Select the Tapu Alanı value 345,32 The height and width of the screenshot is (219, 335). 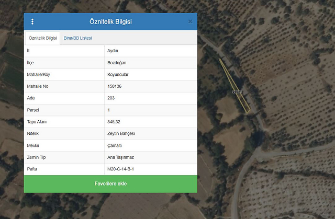pyautogui.click(x=114, y=122)
